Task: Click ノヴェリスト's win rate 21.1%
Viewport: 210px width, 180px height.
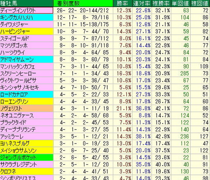Action: click(124, 109)
